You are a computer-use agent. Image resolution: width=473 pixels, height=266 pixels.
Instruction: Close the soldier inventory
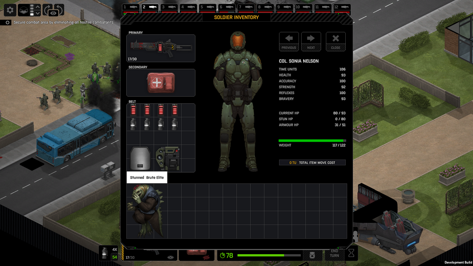[x=335, y=41]
